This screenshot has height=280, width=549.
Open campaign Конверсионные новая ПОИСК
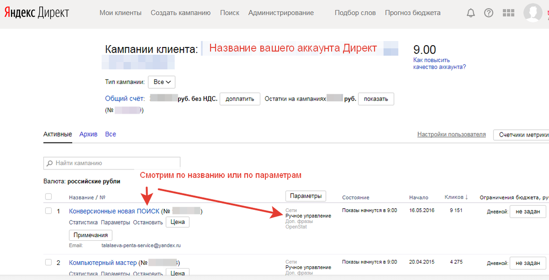point(114,211)
